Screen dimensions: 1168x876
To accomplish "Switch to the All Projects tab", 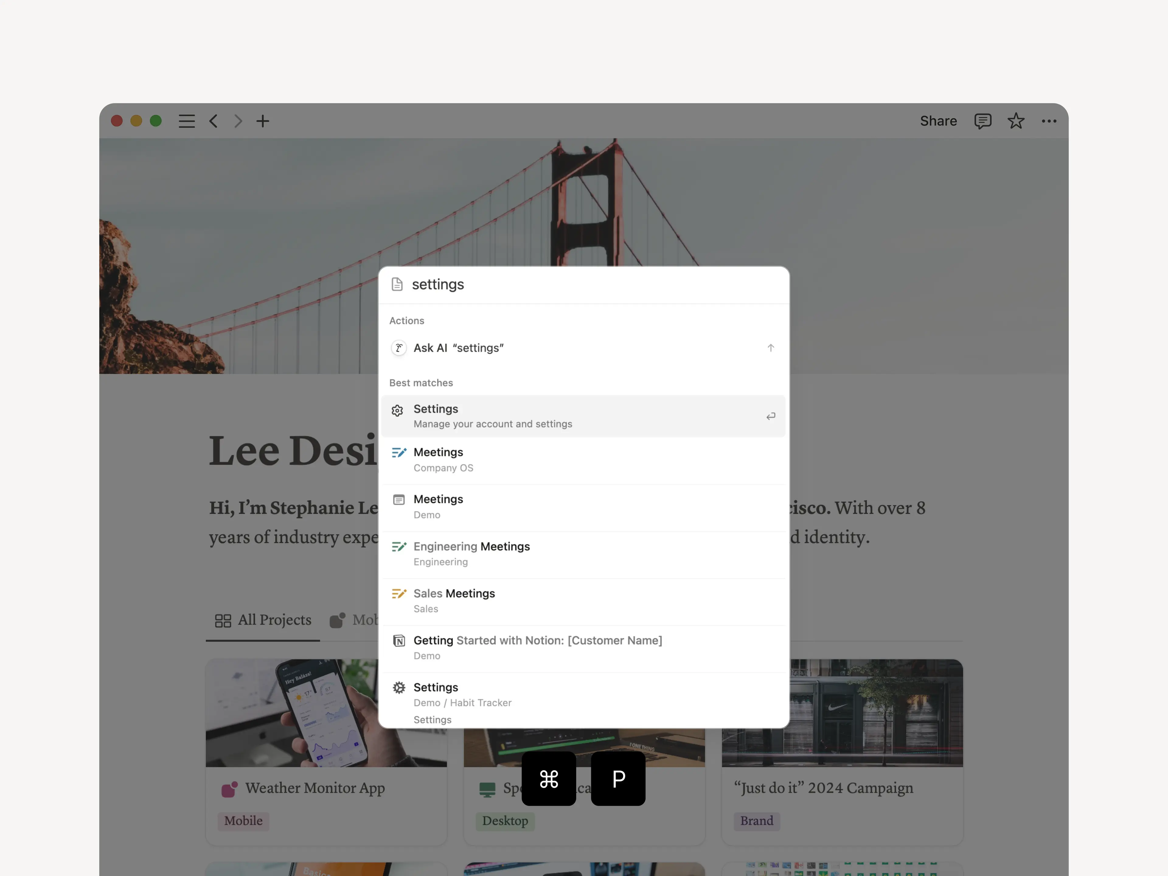I will (262, 620).
